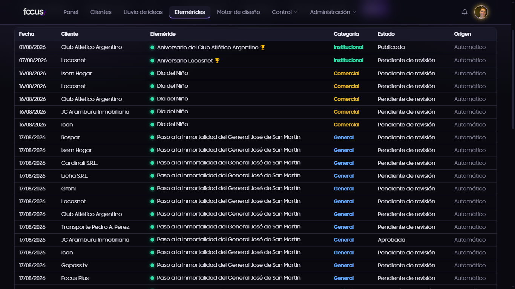Click the Efeméride column header

(163, 34)
